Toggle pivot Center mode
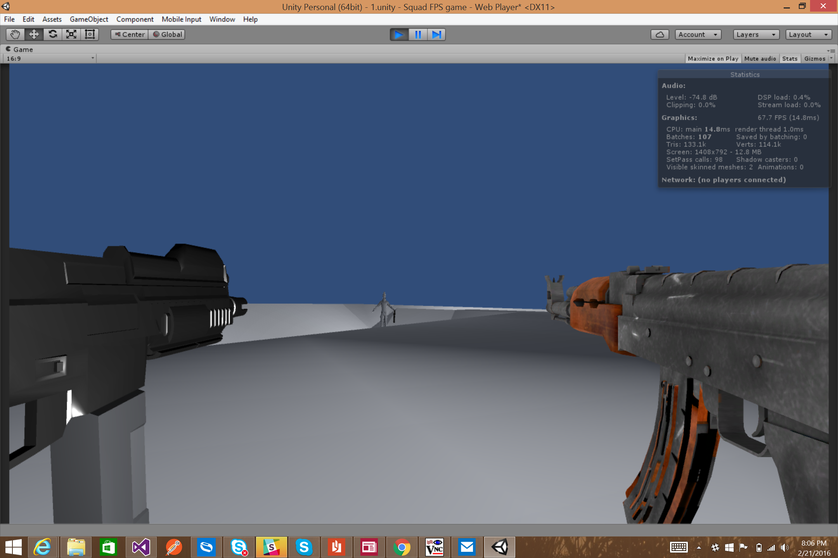 130,34
